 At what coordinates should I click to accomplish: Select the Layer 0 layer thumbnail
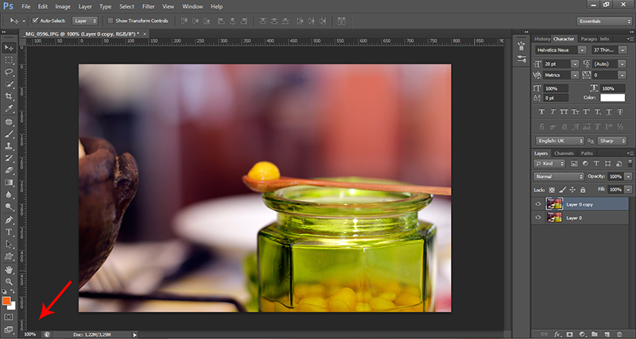pos(554,217)
